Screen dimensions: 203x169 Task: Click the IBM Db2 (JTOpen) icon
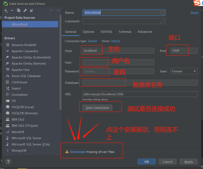8,126
